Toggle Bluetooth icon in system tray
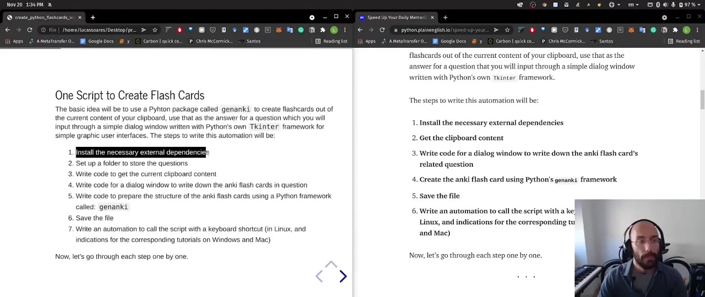This screenshot has height=297, width=705. coord(658,4)
